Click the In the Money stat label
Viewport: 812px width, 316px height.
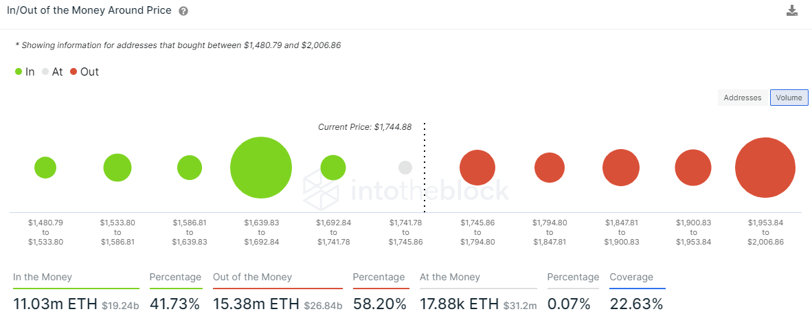[x=43, y=278]
